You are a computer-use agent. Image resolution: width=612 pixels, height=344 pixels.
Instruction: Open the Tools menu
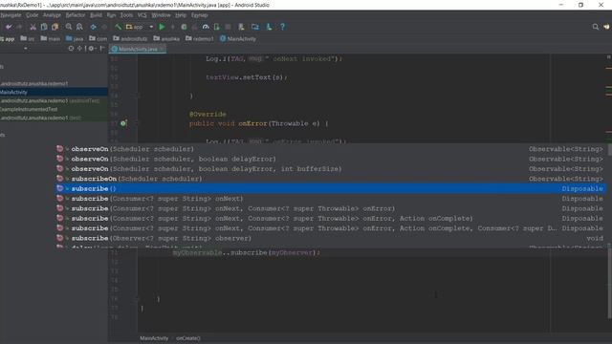click(x=126, y=15)
